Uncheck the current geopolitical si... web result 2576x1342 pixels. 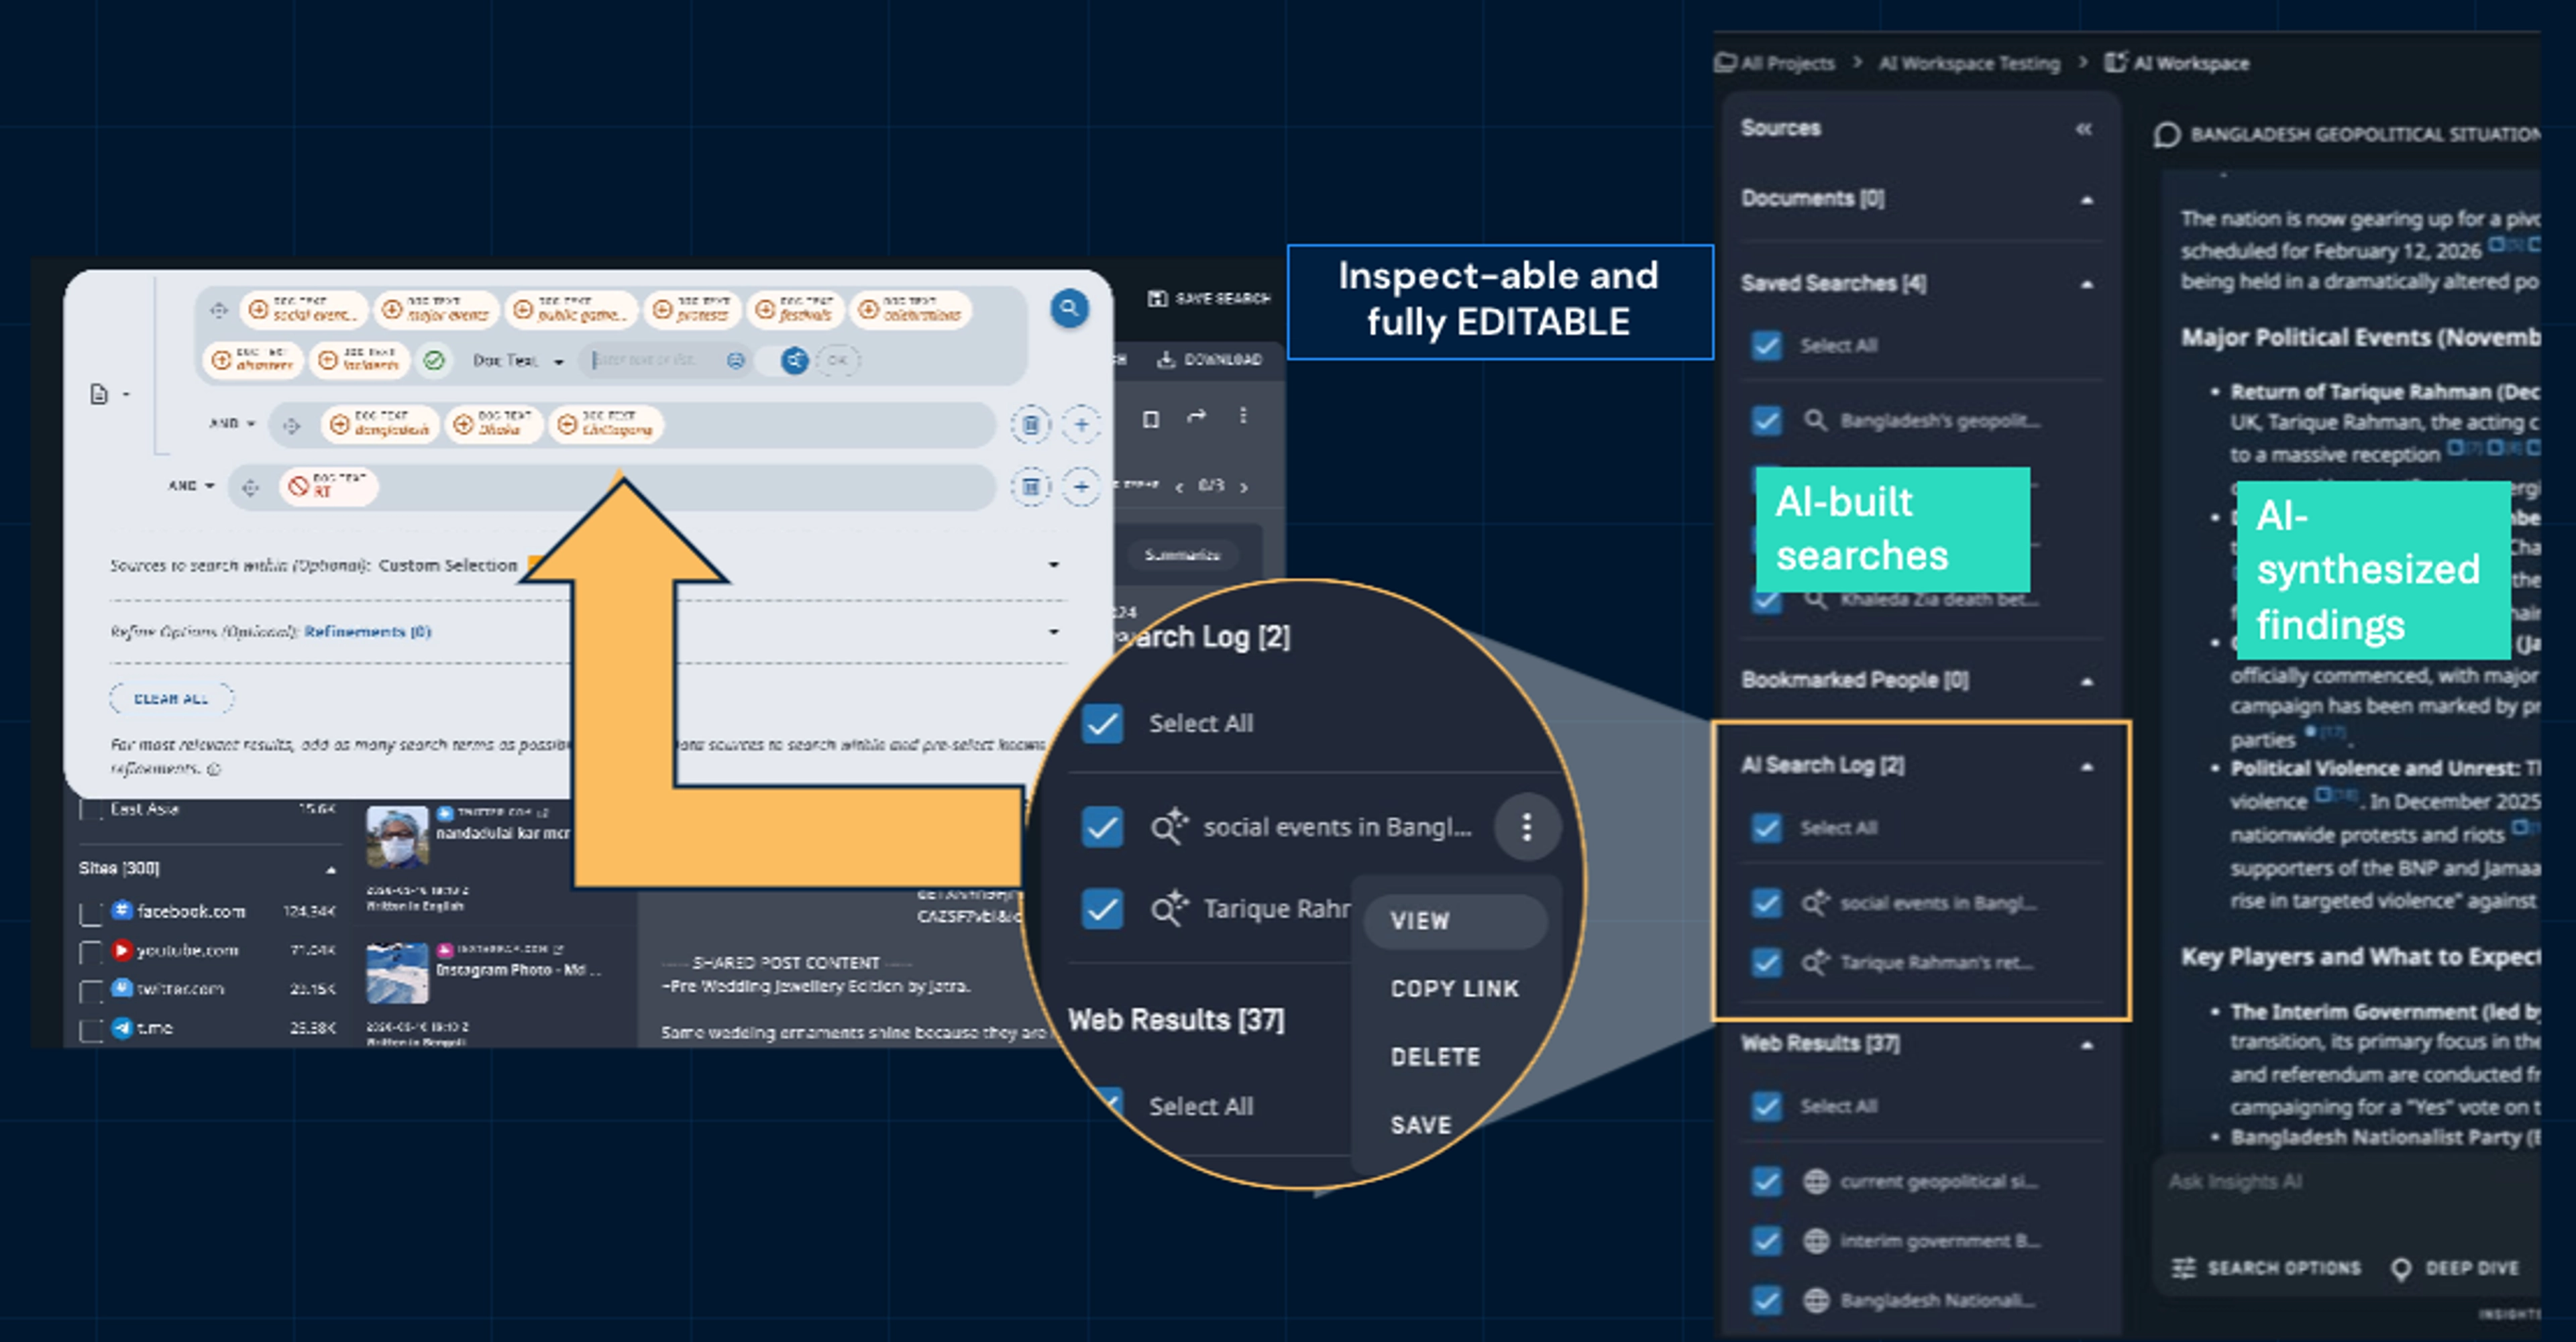(x=1767, y=1181)
